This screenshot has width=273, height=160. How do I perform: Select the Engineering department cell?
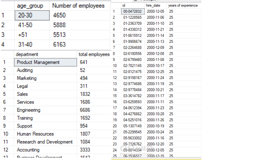45,110
